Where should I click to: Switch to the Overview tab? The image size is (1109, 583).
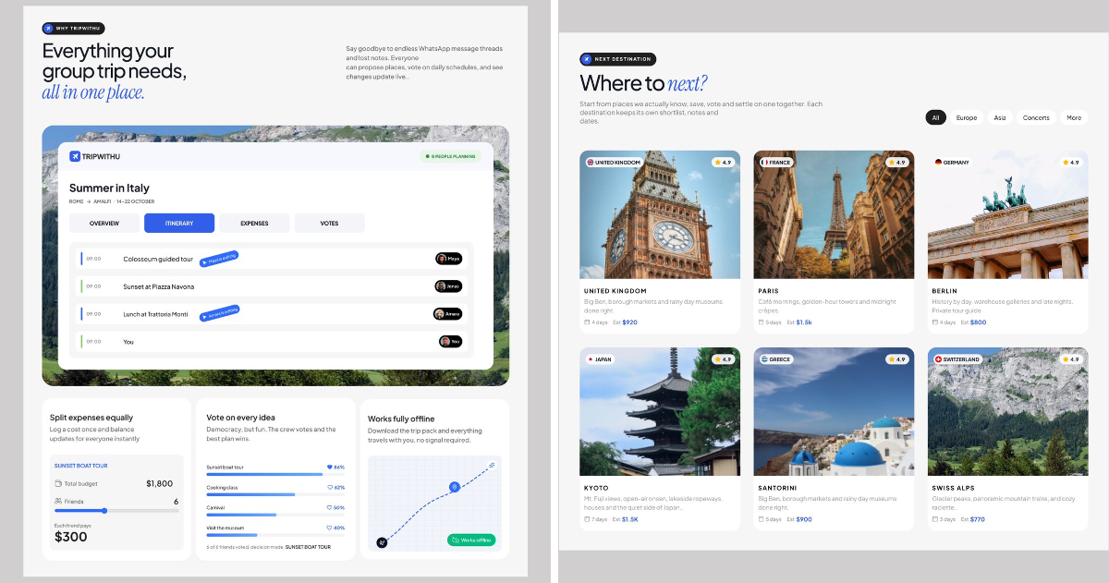click(x=104, y=223)
